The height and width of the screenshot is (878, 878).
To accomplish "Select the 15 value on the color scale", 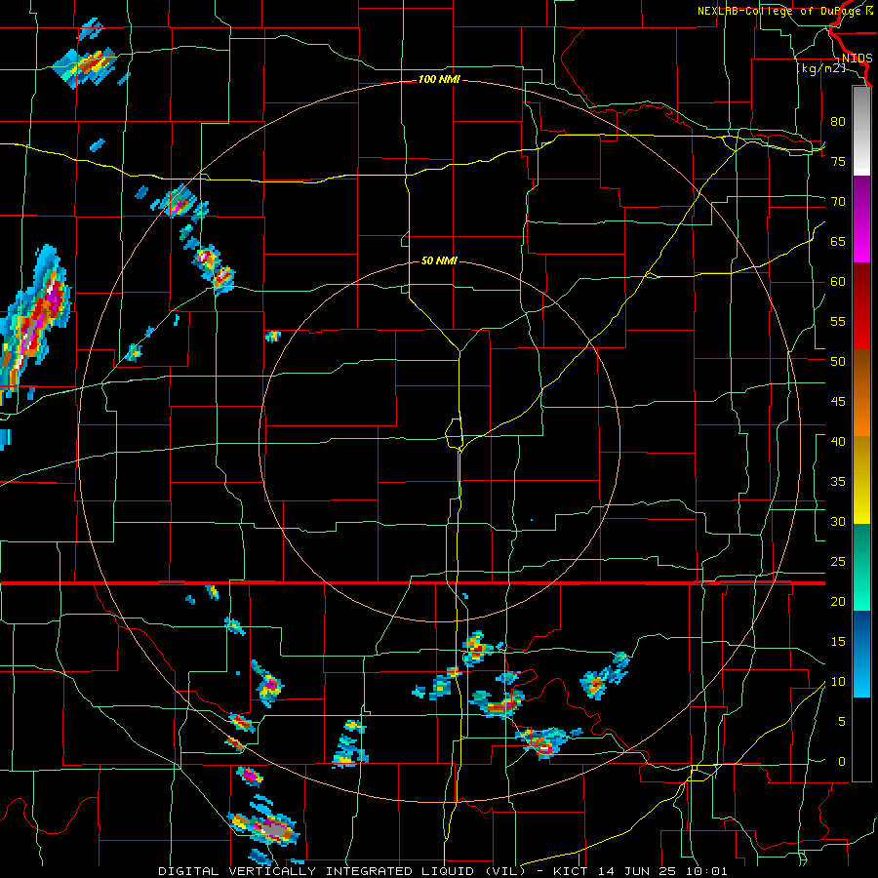I will (x=838, y=642).
